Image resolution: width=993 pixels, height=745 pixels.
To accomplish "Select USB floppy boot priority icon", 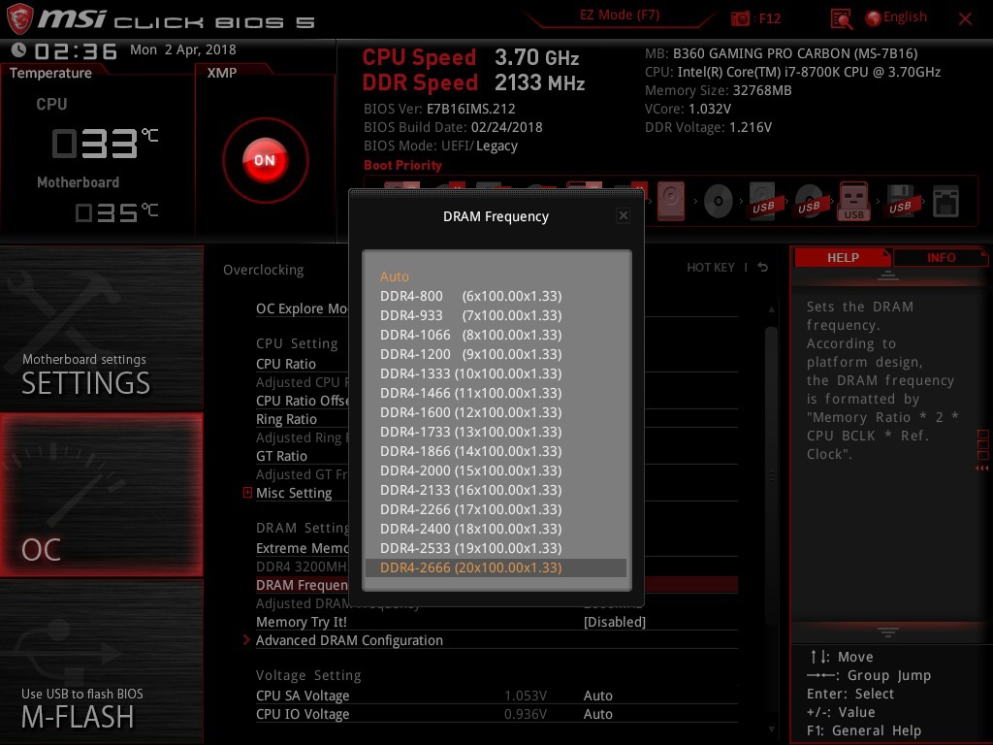I will click(x=900, y=201).
